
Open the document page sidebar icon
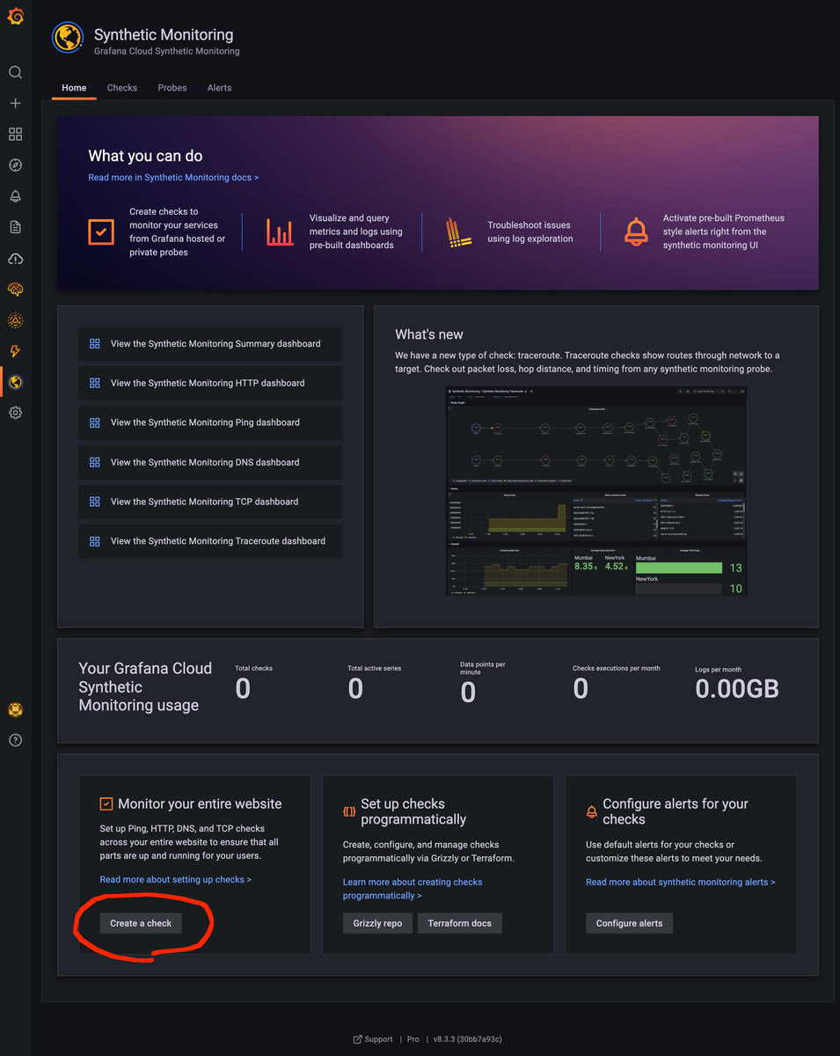(x=15, y=227)
